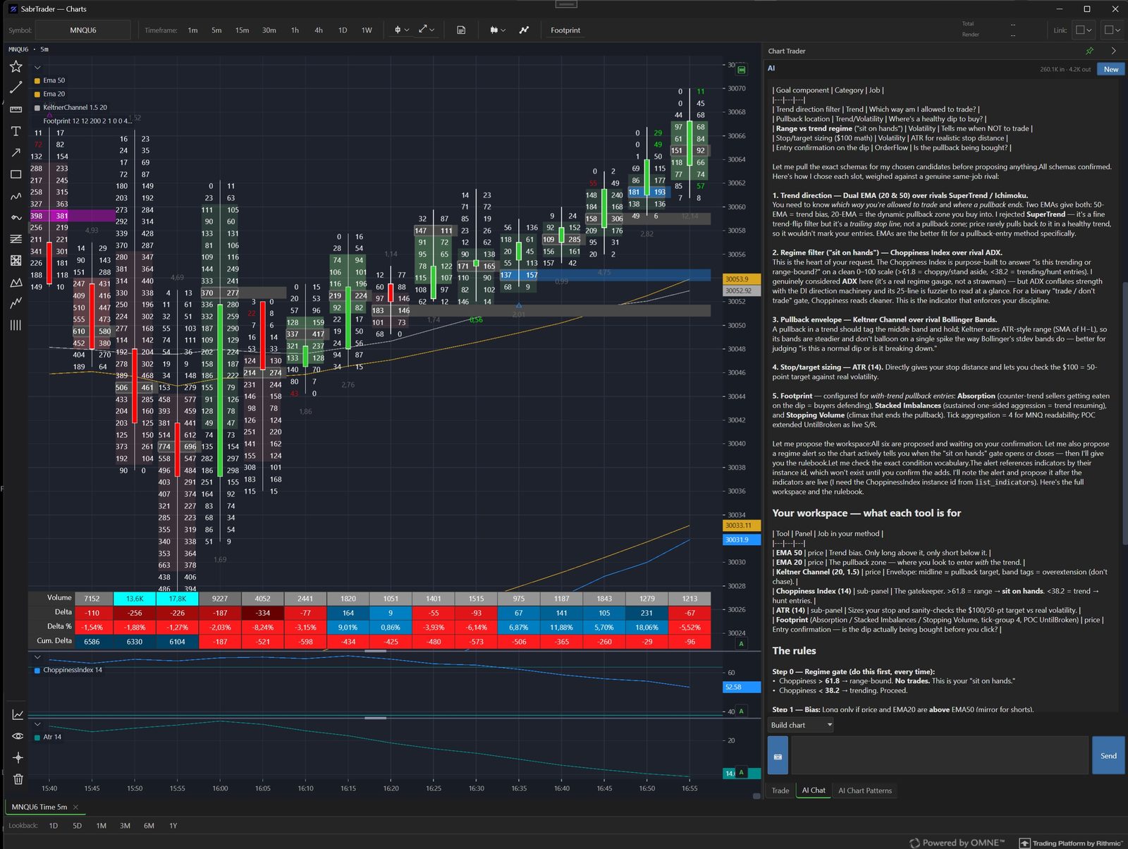Click the AI chat message input box

(940, 756)
